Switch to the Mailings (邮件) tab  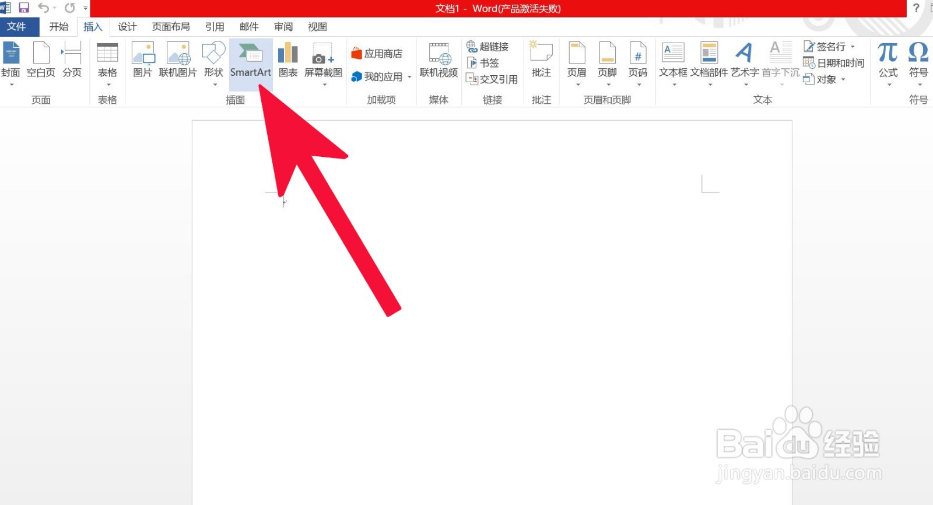(249, 27)
